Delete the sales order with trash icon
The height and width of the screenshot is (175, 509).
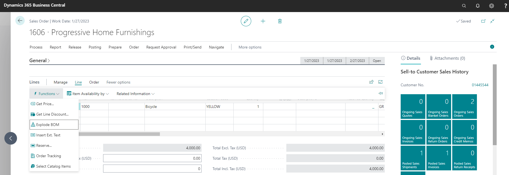coord(280,21)
